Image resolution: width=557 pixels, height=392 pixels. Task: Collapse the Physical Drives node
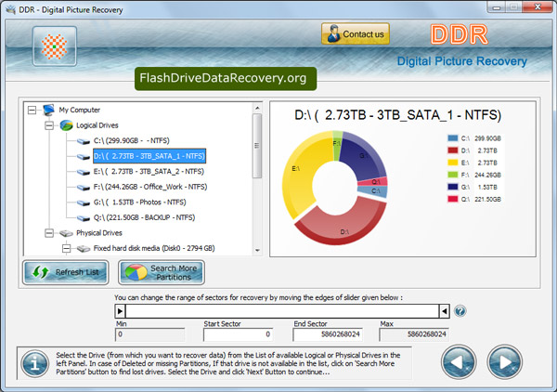[x=49, y=233]
